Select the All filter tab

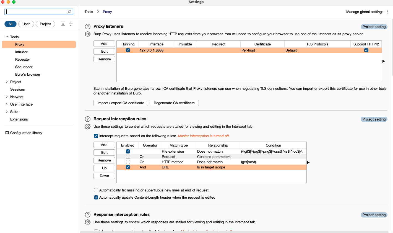pyautogui.click(x=11, y=24)
